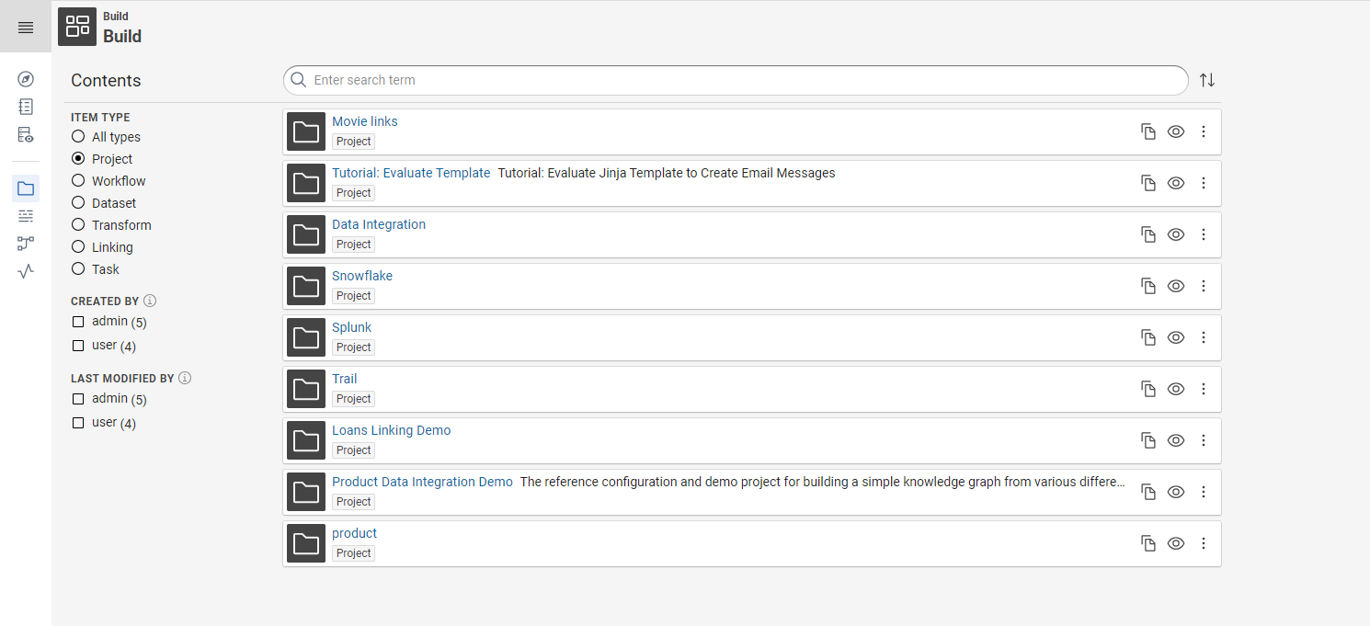Open the Loans Linking Demo project
The height and width of the screenshot is (626, 1370).
(391, 429)
